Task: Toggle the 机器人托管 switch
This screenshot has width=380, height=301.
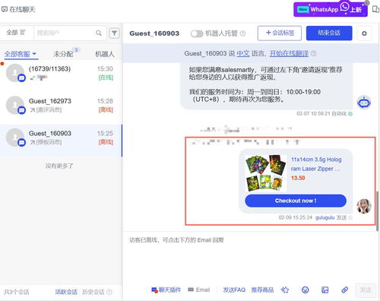Action: pyautogui.click(x=197, y=33)
